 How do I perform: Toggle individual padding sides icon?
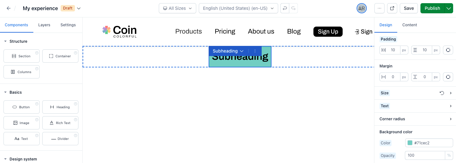[x=448, y=50]
